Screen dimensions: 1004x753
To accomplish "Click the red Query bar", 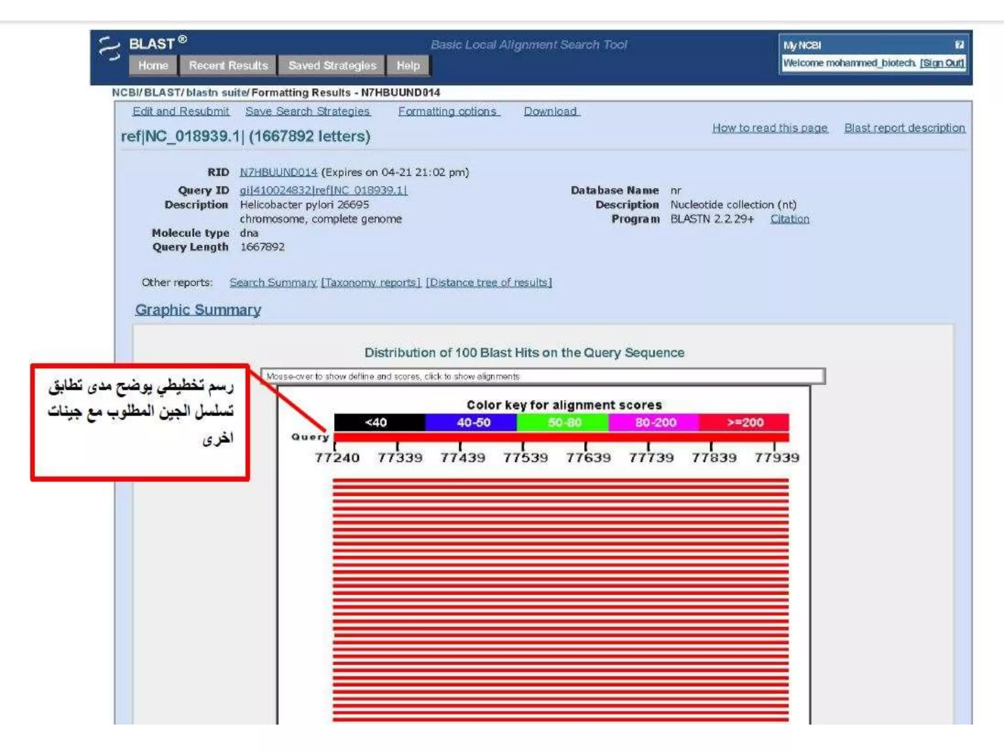I will (561, 437).
